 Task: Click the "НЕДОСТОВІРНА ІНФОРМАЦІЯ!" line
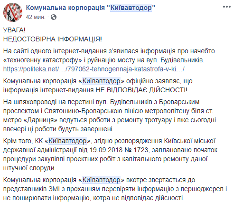(x=53, y=39)
